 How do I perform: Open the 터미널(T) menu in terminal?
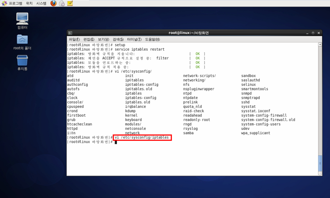[x=134, y=39]
